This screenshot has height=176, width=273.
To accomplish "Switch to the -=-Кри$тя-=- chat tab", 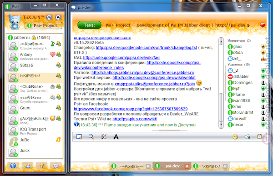I will pos(131,166).
